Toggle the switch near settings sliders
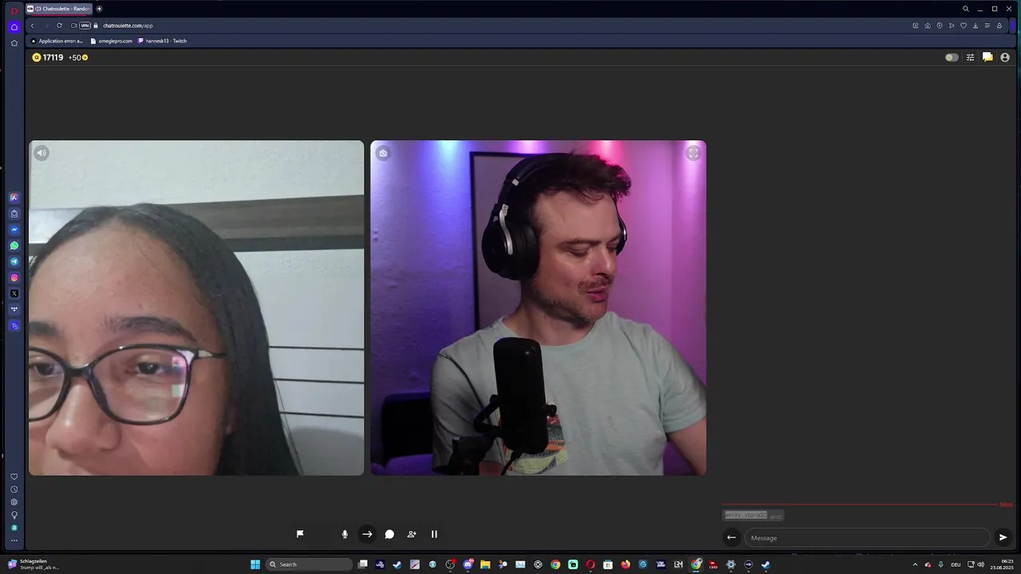This screenshot has height=574, width=1021. pos(952,57)
